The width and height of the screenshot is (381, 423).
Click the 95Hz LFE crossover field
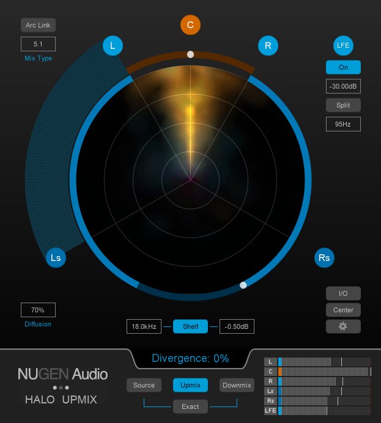[x=343, y=124]
